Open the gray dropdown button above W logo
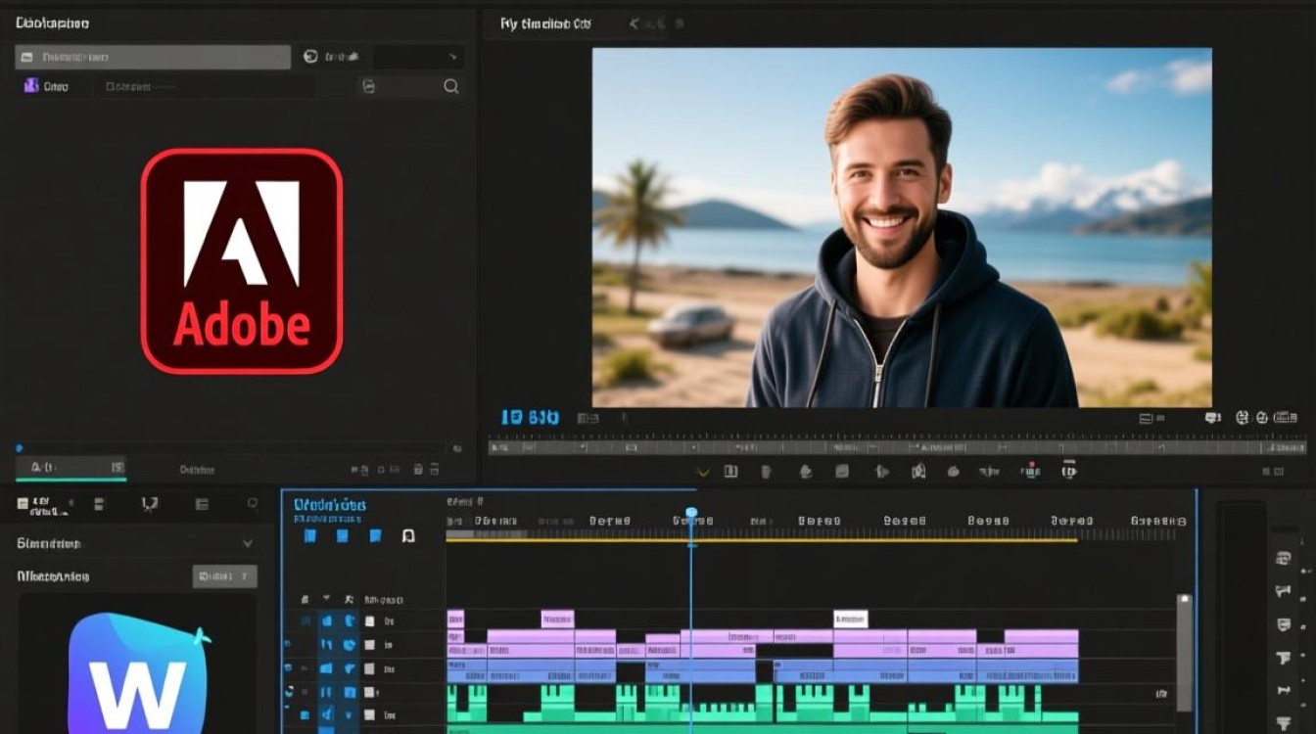The height and width of the screenshot is (734, 1316). (x=225, y=576)
